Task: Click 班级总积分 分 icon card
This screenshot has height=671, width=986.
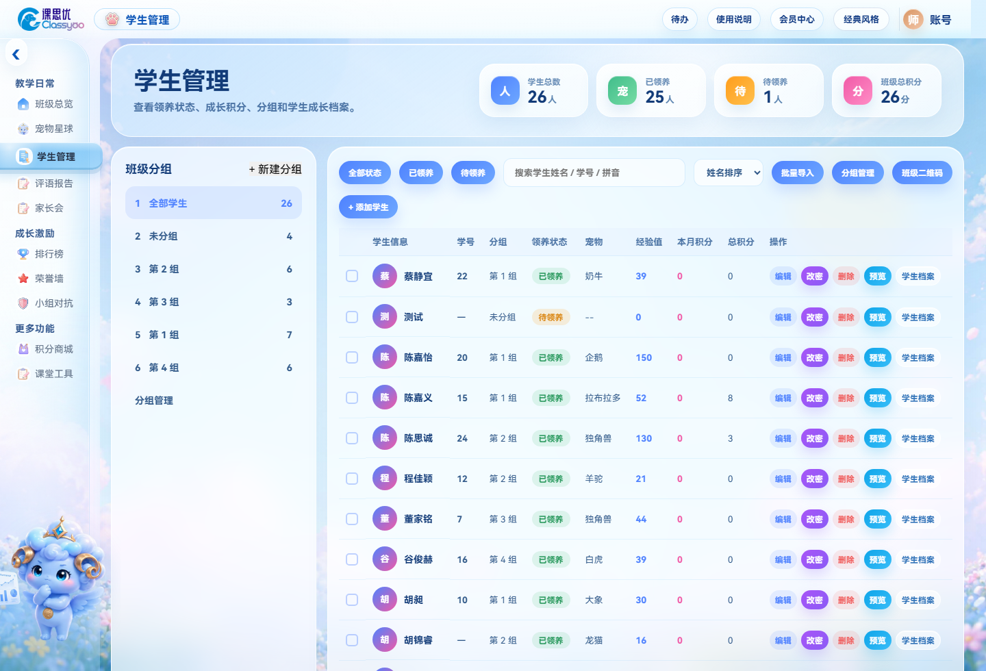Action: click(858, 90)
